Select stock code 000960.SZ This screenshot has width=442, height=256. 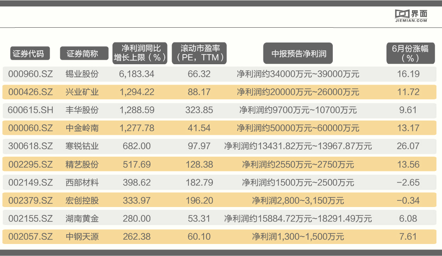[31, 74]
